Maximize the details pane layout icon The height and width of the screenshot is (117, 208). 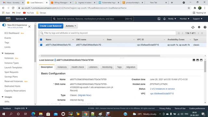tap(201, 60)
